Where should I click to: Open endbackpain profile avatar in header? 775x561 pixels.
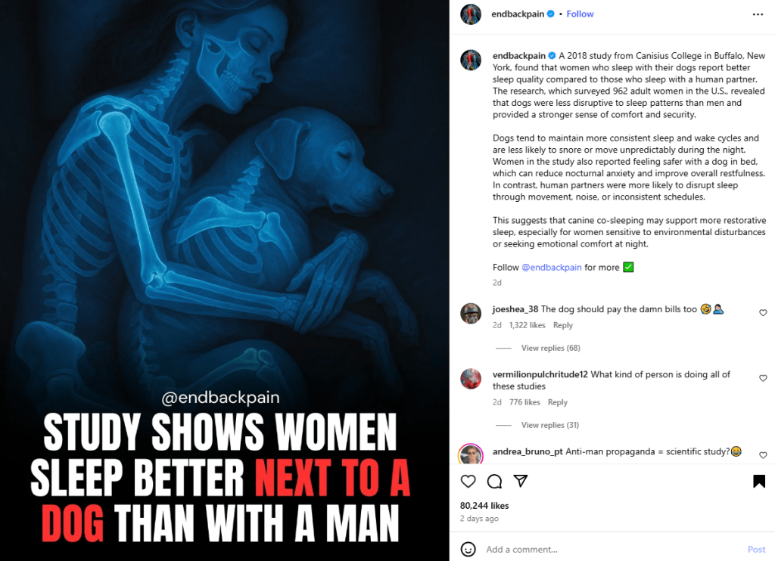point(471,14)
